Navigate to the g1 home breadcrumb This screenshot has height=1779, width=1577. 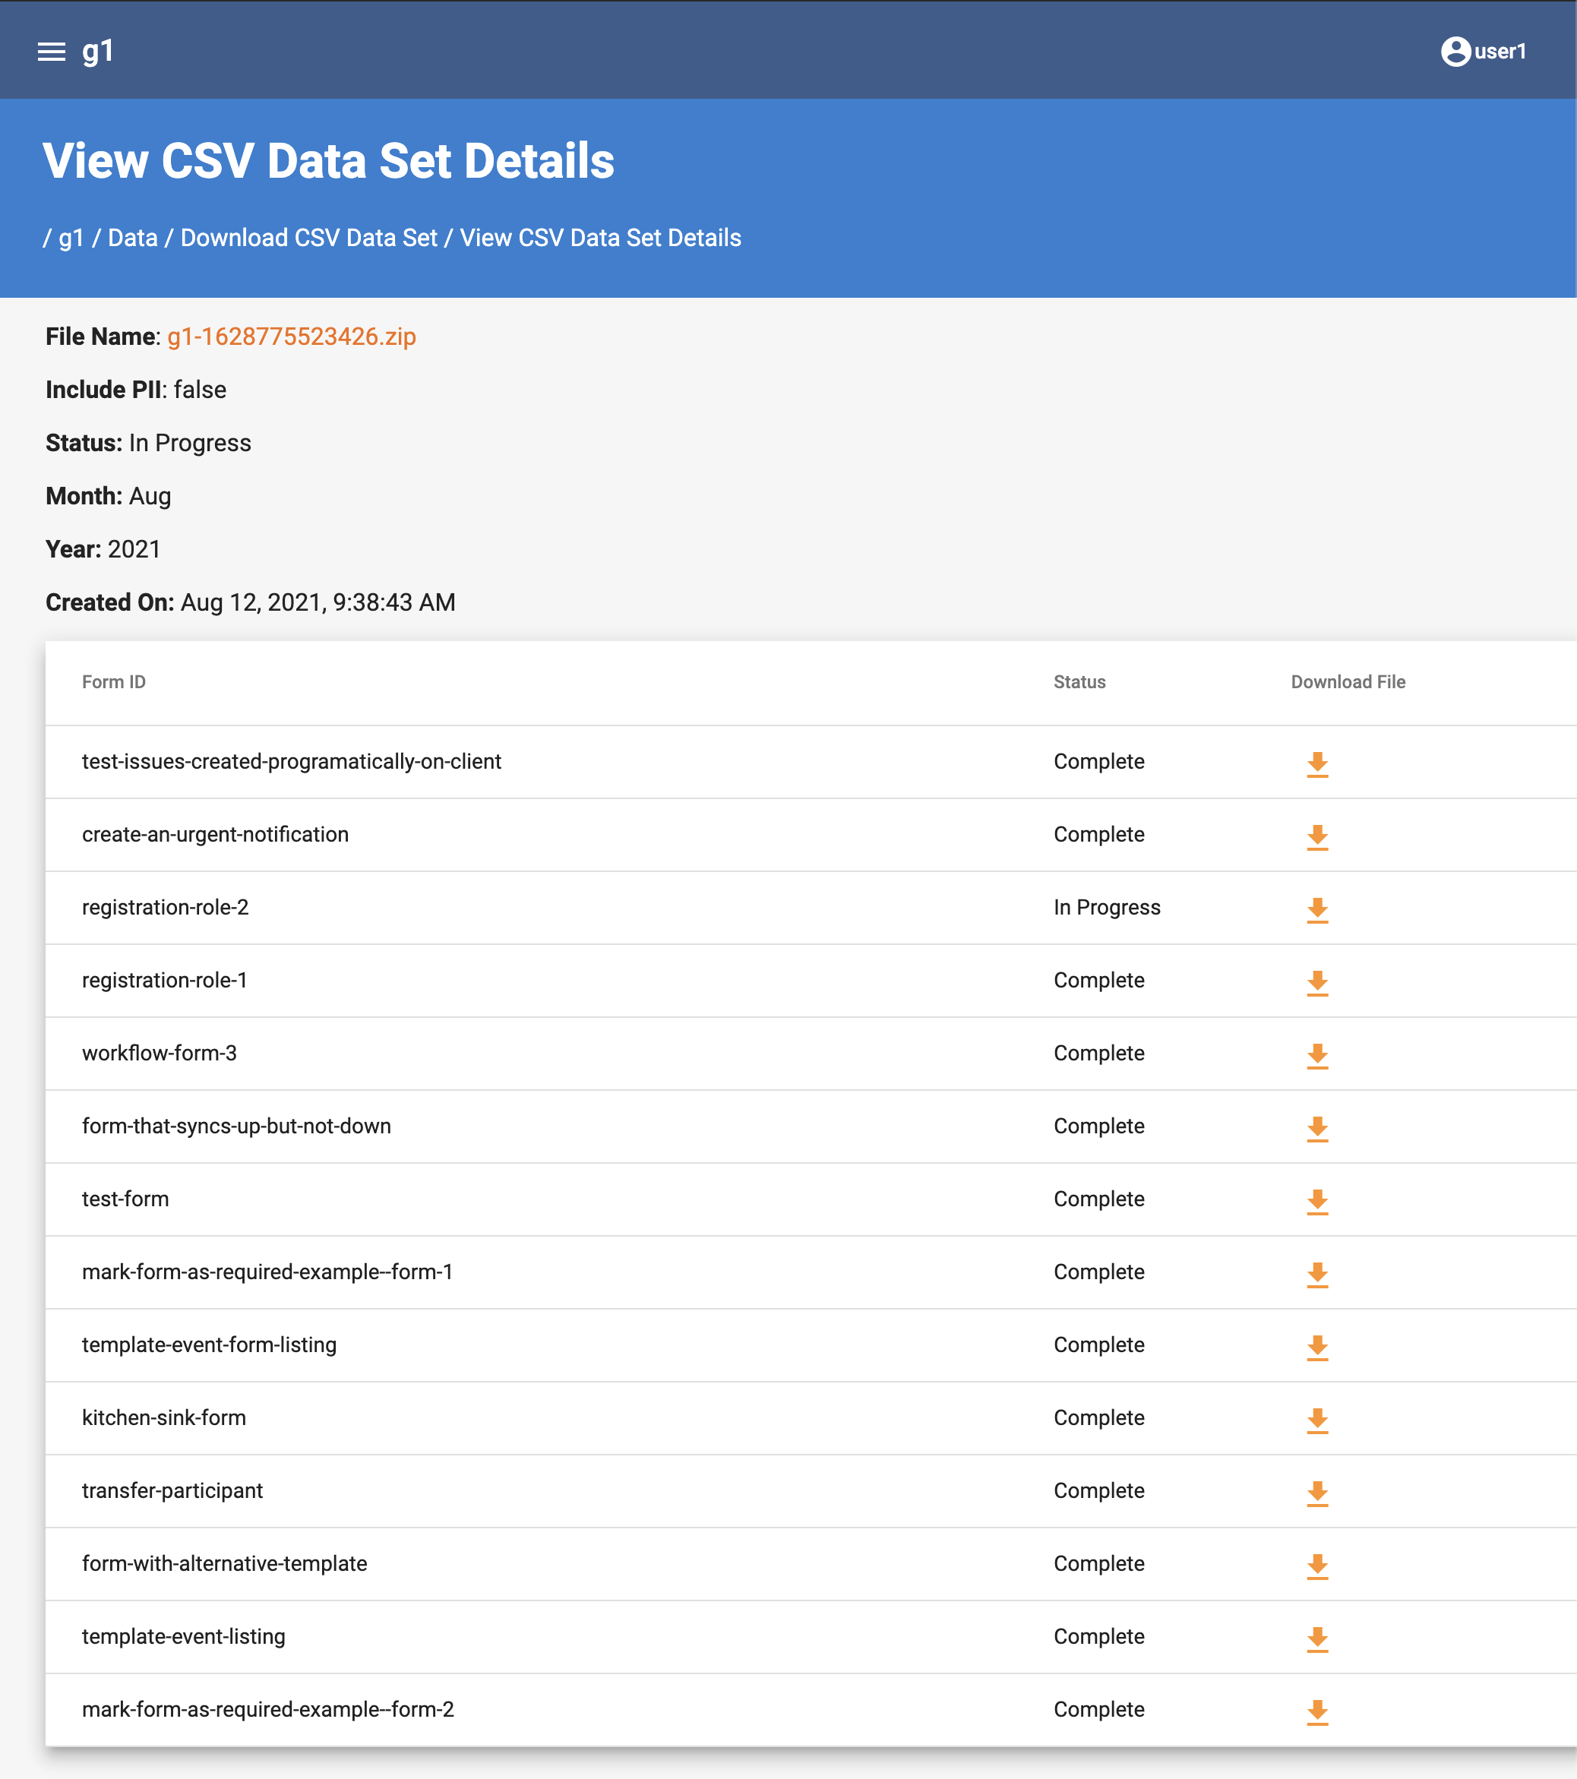point(73,238)
